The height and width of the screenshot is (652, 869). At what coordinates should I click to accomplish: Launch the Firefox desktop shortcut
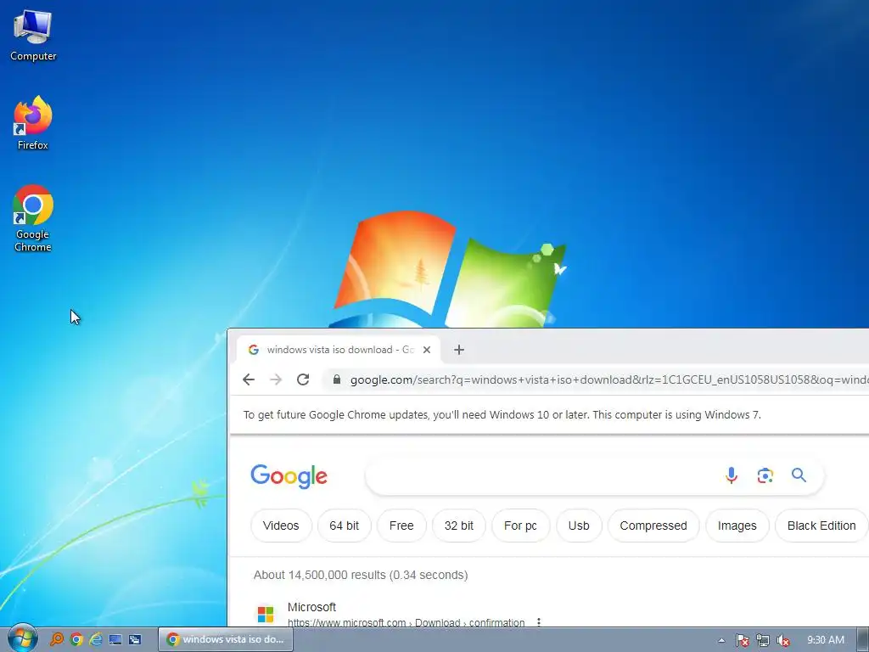pos(33,122)
